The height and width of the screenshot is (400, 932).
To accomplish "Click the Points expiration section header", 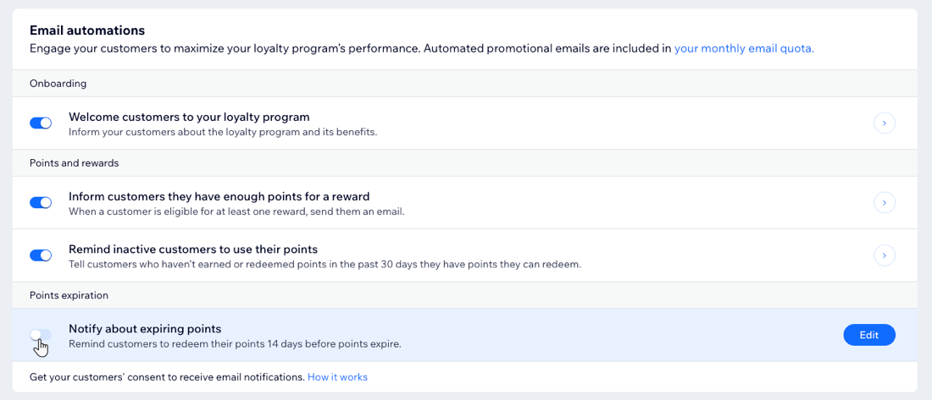I will coord(69,295).
